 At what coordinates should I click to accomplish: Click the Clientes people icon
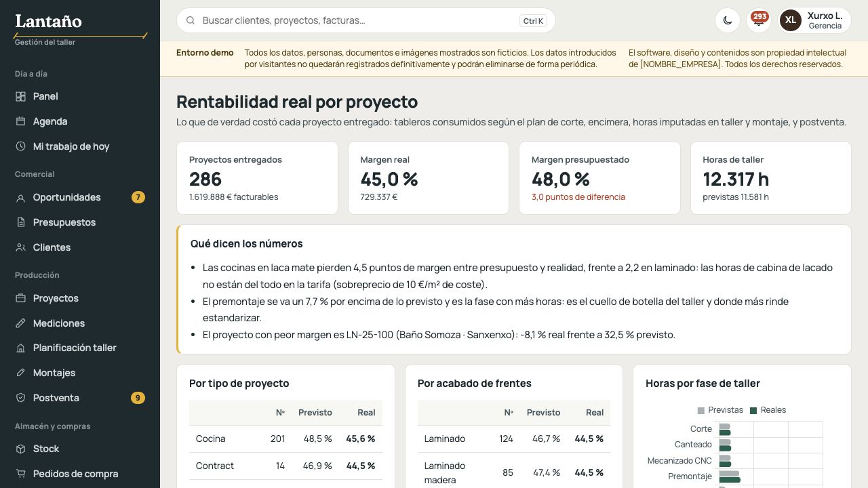point(20,247)
